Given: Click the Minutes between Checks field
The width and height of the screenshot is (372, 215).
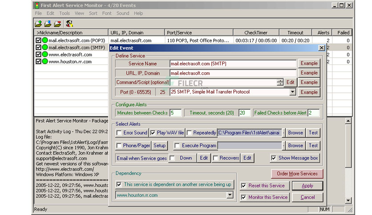Looking at the screenshot, I should point(176,113).
